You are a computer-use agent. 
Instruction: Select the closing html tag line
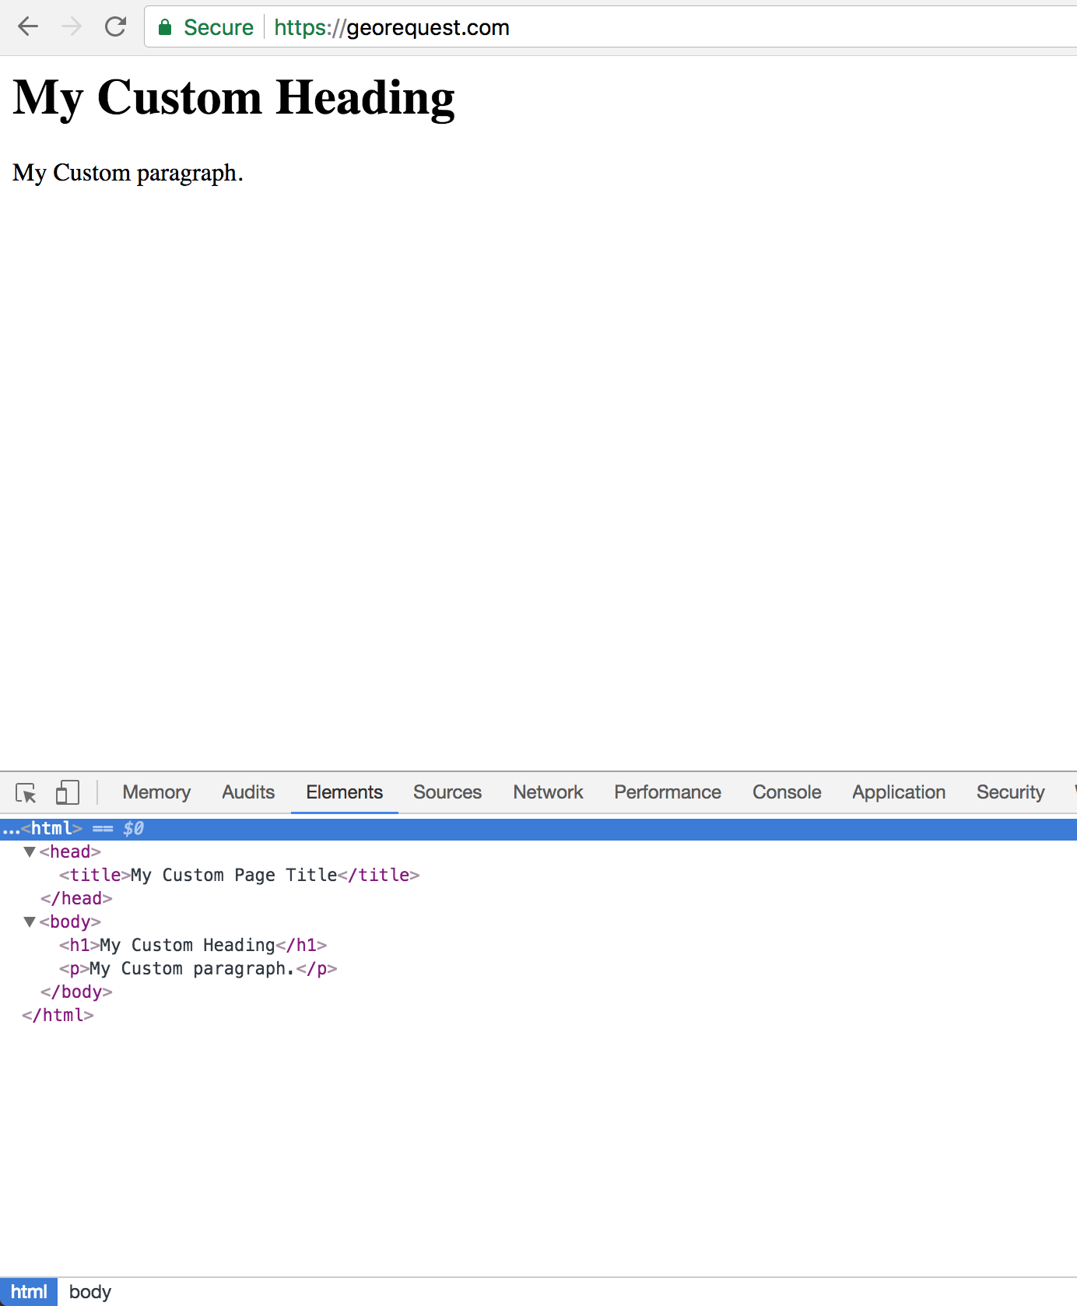click(58, 1015)
